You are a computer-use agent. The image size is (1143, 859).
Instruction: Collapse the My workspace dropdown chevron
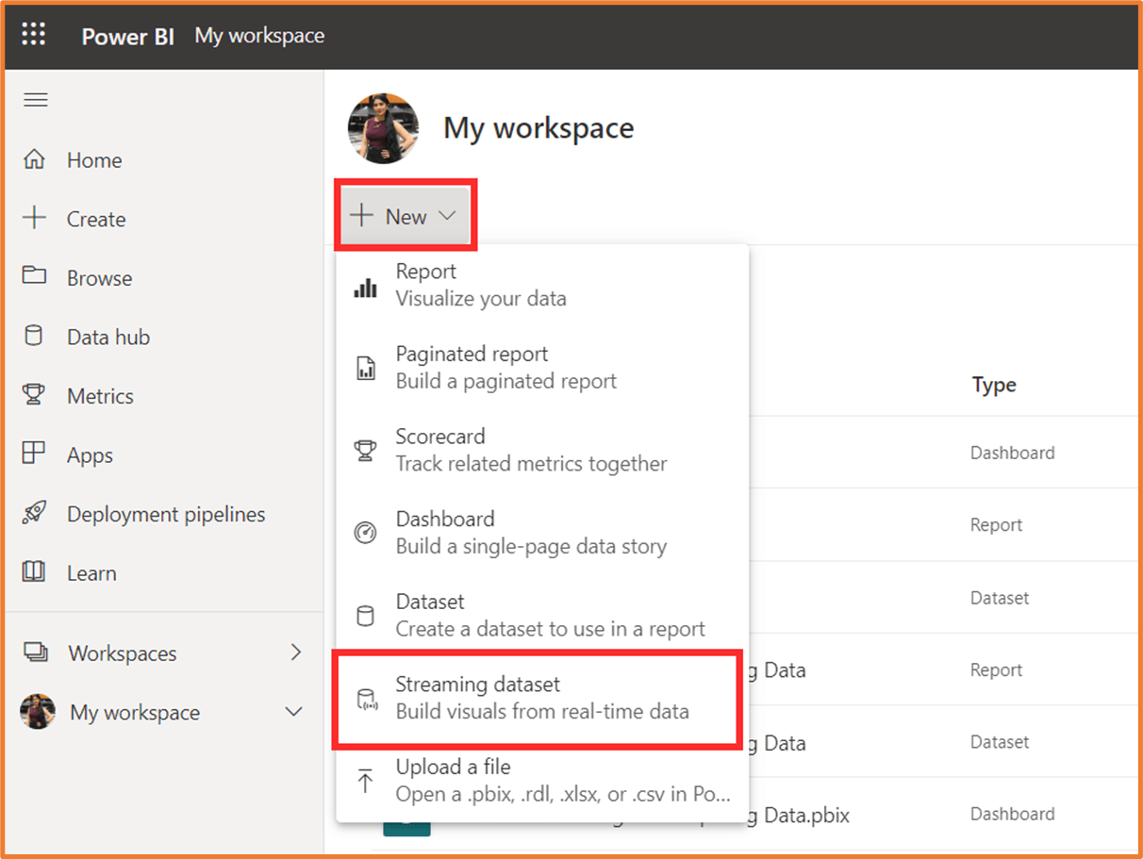click(295, 713)
